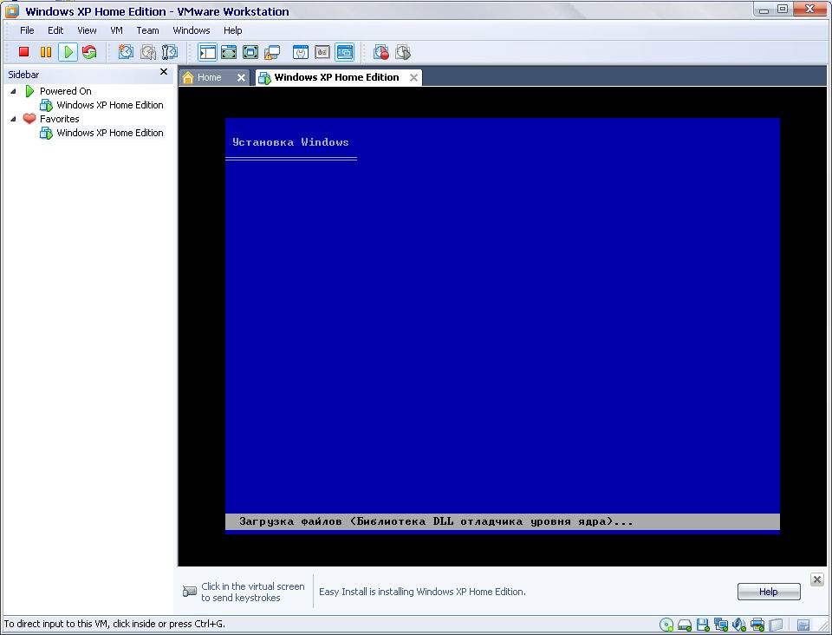Click the 'To direct input to this VM' status text
The width and height of the screenshot is (832, 635).
pos(114,624)
